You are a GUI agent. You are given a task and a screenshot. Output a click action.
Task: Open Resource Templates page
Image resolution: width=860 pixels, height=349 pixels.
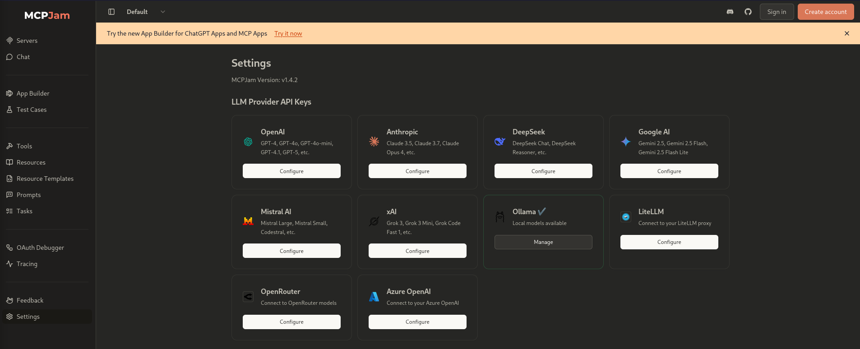click(47, 179)
